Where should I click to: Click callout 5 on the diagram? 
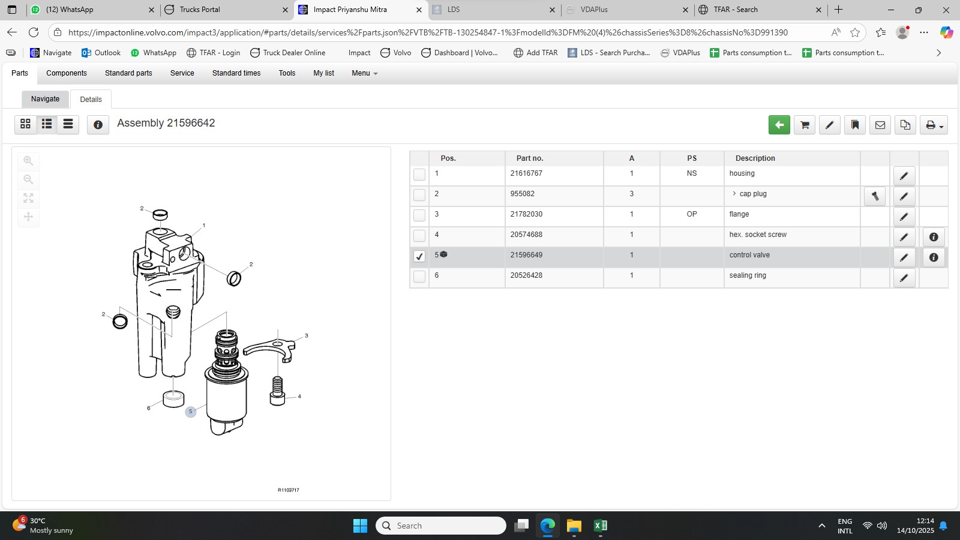pos(191,412)
